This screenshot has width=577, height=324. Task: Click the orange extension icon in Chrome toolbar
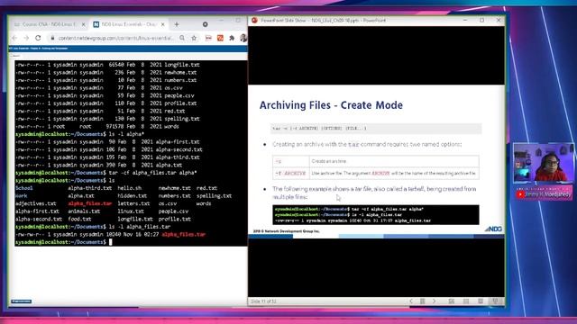(x=220, y=38)
